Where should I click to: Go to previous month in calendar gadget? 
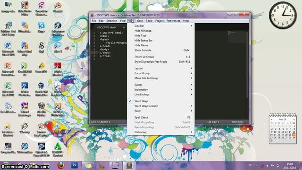point(272,119)
